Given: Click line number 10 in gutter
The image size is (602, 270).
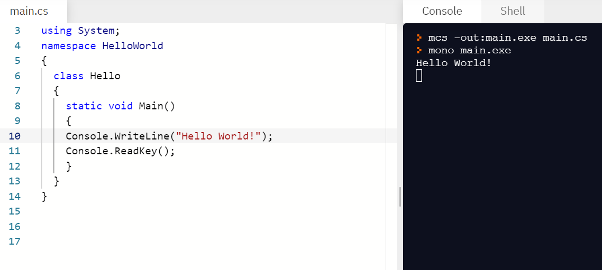Looking at the screenshot, I should 14,136.
